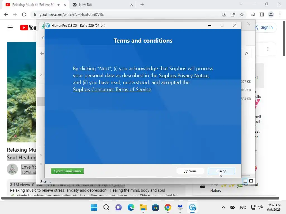Open Chrome tab search dropdown
Image resolution: width=286 pixels, height=214 pixels.
[x=241, y=4]
